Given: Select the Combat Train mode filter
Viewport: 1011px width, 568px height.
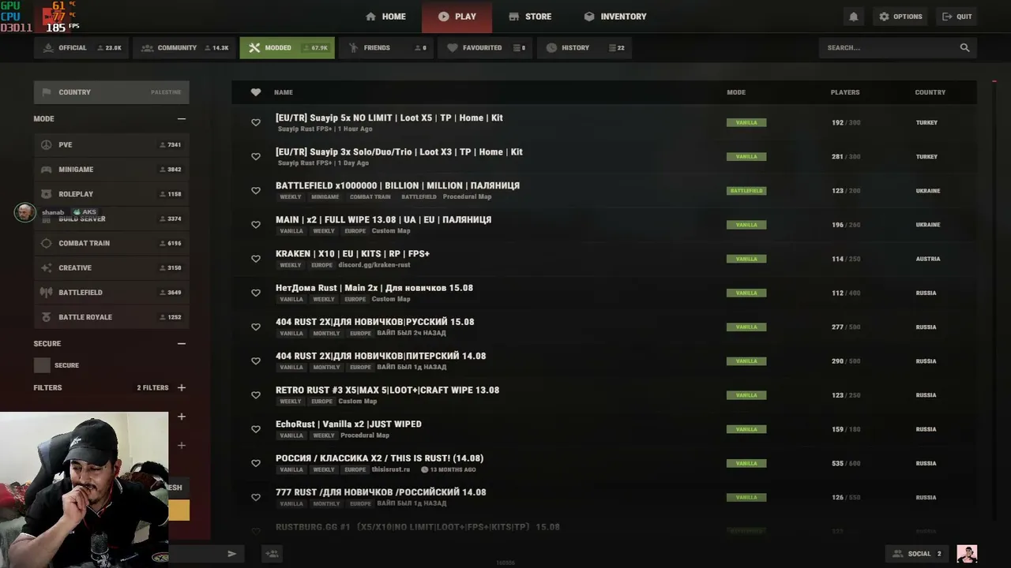Looking at the screenshot, I should [x=111, y=244].
